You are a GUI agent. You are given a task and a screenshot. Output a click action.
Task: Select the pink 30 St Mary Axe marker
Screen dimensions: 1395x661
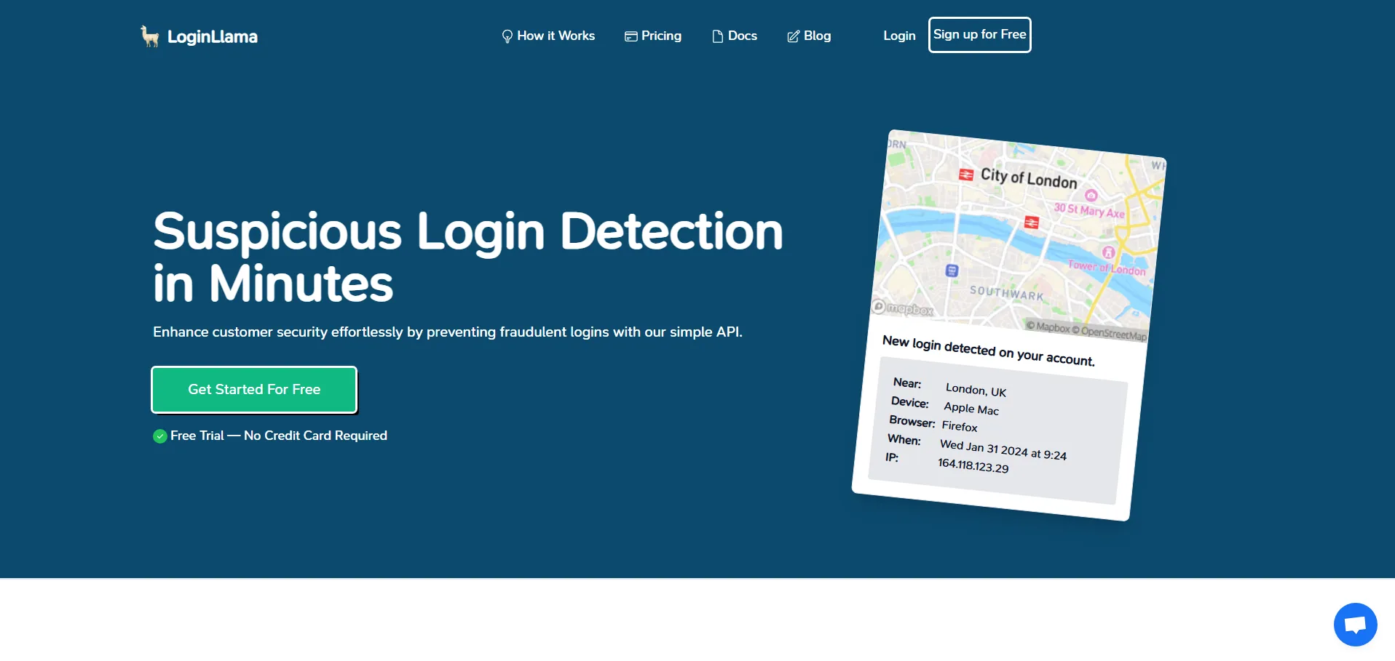(x=1091, y=195)
